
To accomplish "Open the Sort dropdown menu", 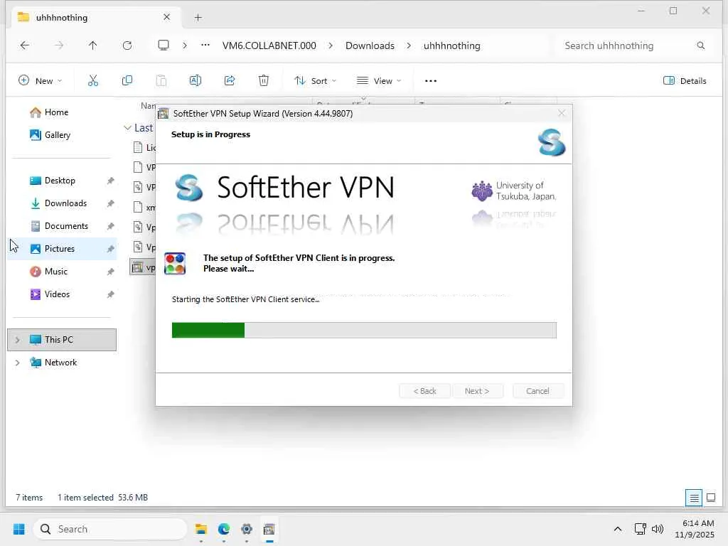I will point(315,81).
